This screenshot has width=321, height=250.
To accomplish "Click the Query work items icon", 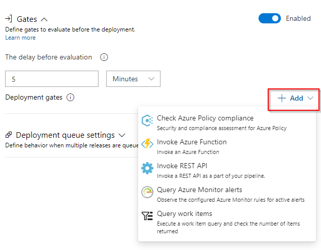I will click(147, 216).
